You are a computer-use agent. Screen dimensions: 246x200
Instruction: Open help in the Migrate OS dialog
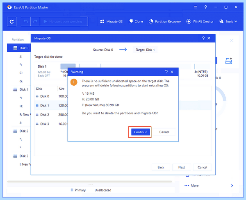tap(203, 38)
